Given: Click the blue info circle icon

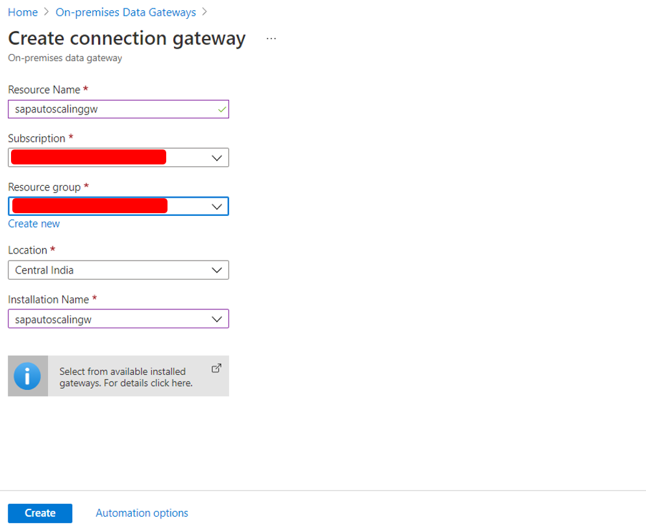Looking at the screenshot, I should 27,376.
